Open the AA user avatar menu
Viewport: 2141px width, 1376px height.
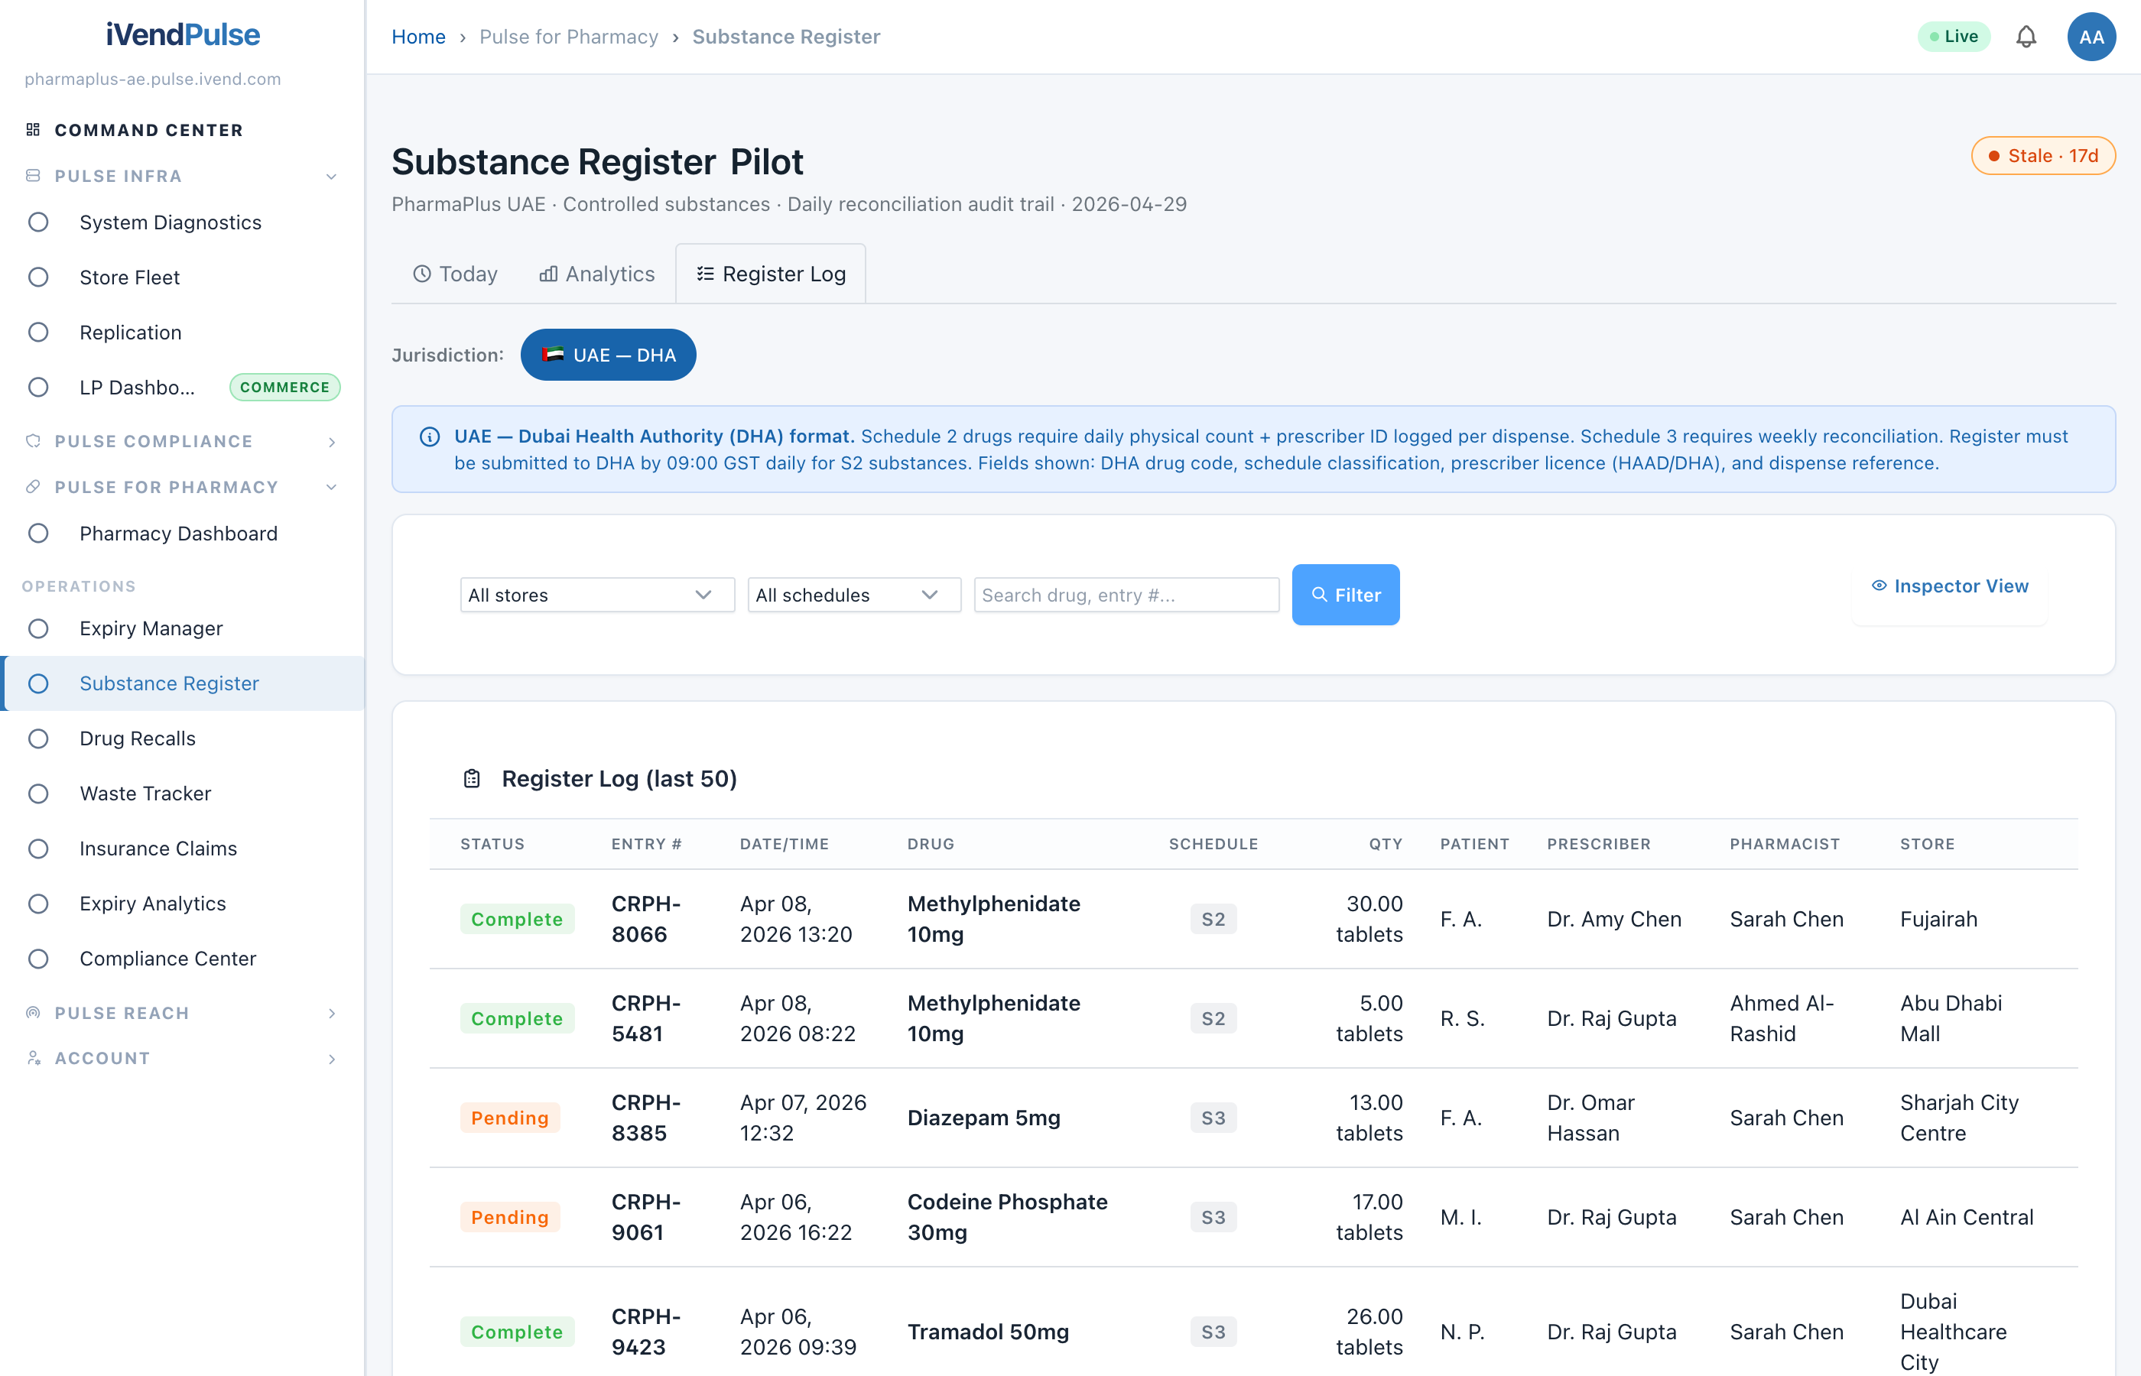point(2091,37)
